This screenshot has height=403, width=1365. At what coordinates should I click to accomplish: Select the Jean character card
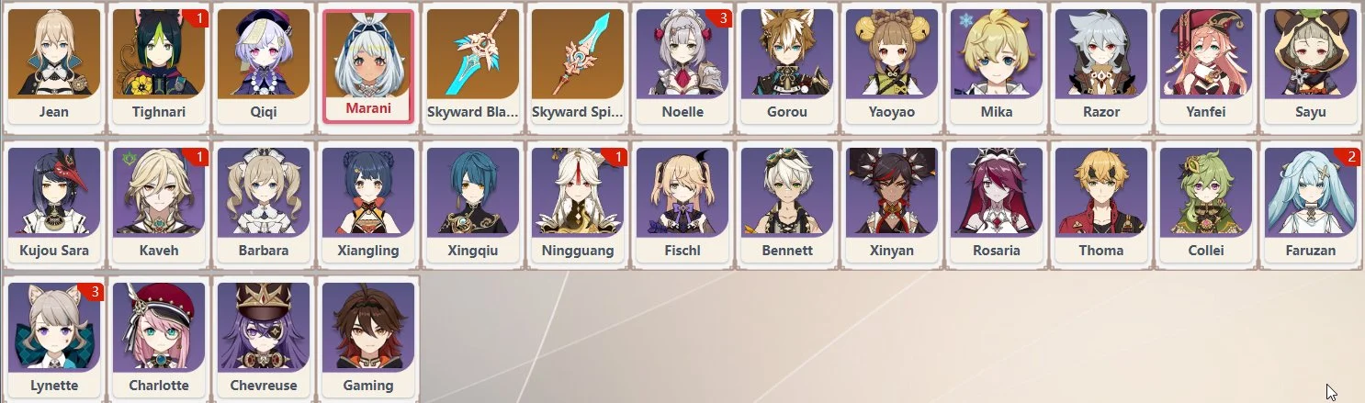click(x=54, y=66)
